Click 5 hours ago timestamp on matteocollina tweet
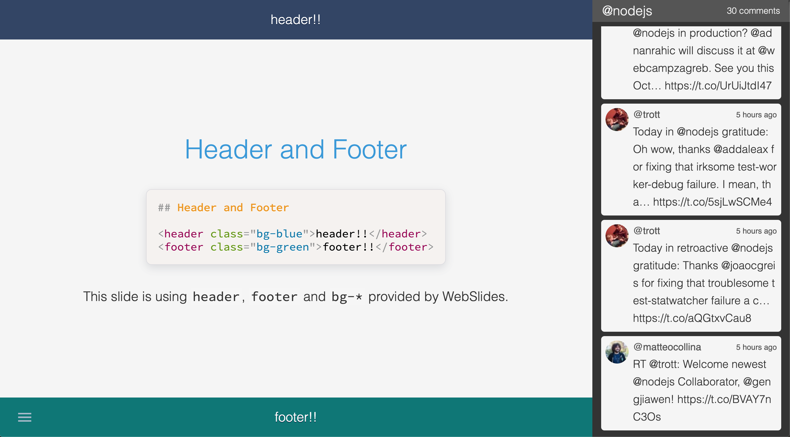 coord(756,347)
